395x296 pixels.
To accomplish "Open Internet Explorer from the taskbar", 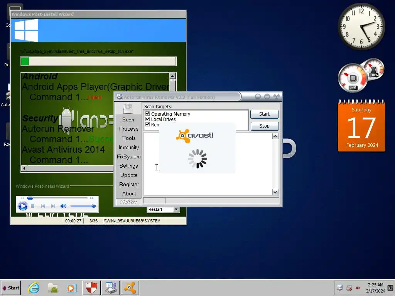I will pos(34,288).
